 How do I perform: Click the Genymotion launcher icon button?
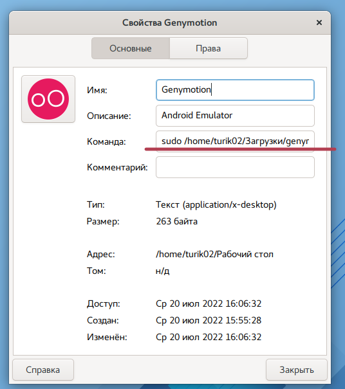click(48, 99)
